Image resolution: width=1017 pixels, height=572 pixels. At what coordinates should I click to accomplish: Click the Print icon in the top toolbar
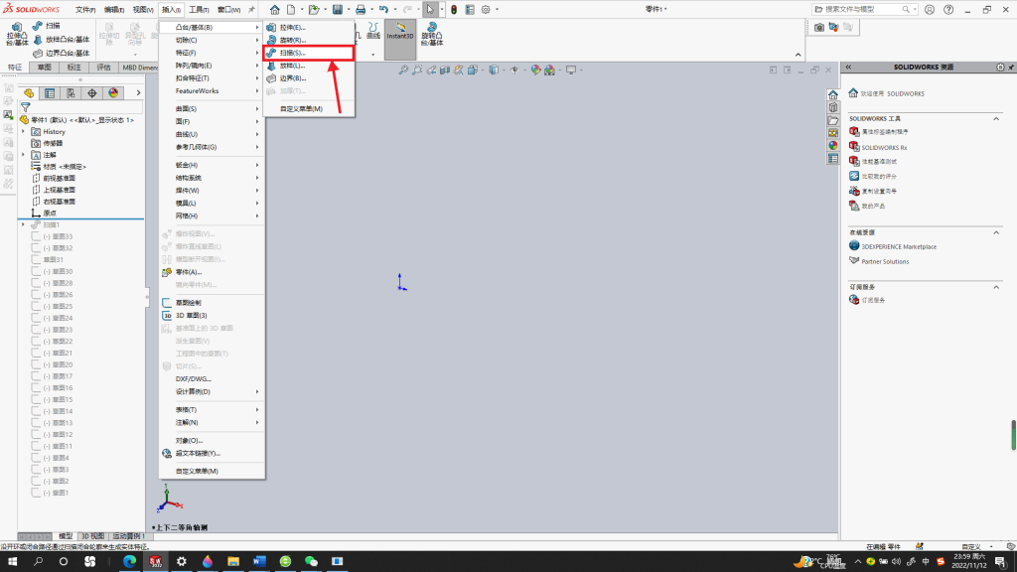pyautogui.click(x=361, y=10)
